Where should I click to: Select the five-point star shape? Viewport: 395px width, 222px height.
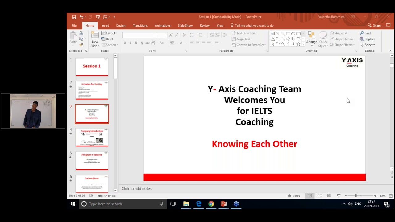pos(298,44)
